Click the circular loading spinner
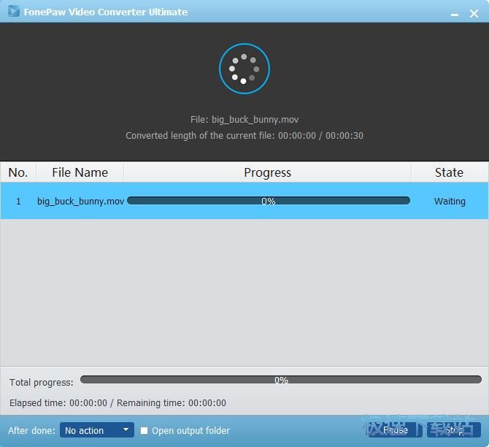The width and height of the screenshot is (489, 447). click(x=244, y=69)
